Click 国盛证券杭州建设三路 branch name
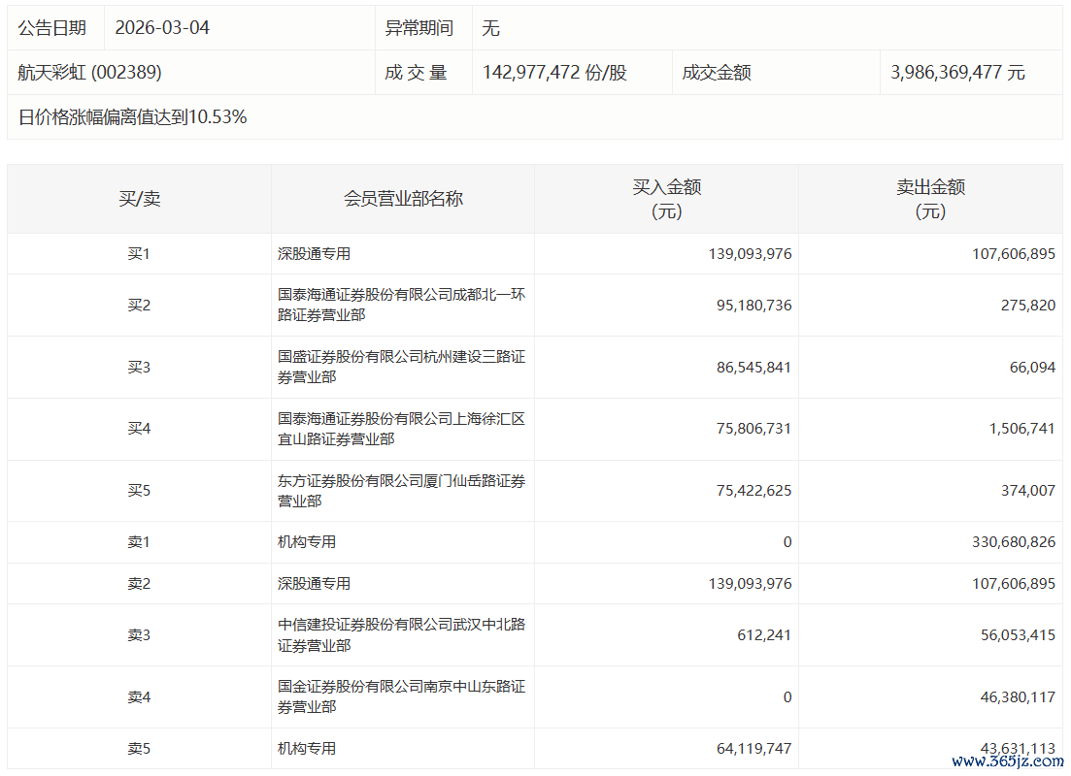Viewport: 1071px width, 776px height. (402, 368)
